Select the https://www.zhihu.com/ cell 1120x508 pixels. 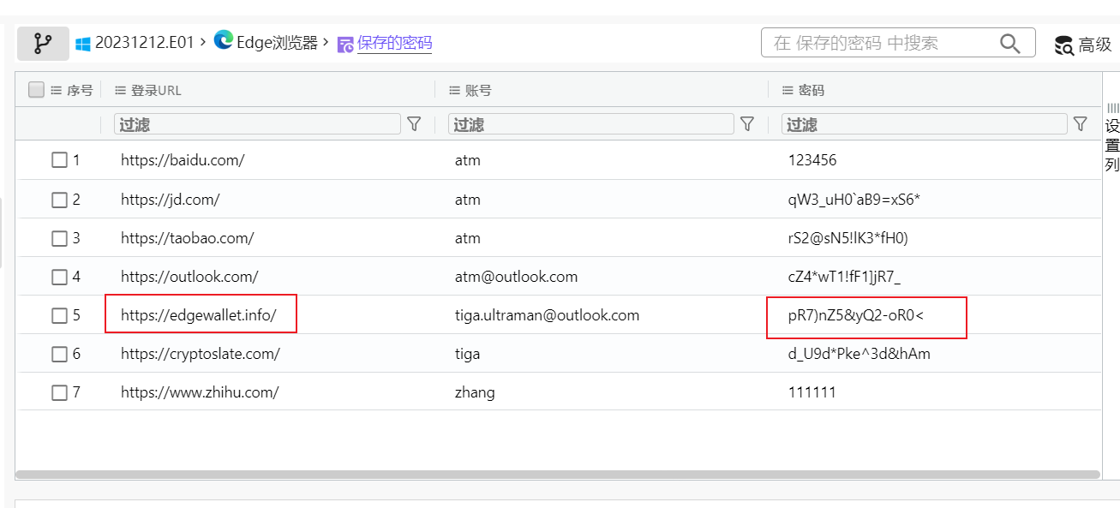point(200,392)
